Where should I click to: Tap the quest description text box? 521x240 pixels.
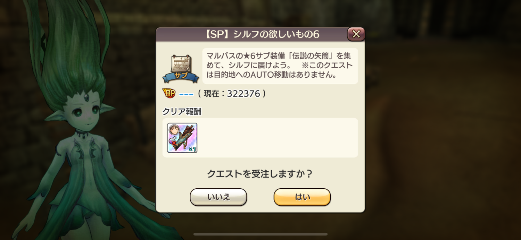pos(280,66)
